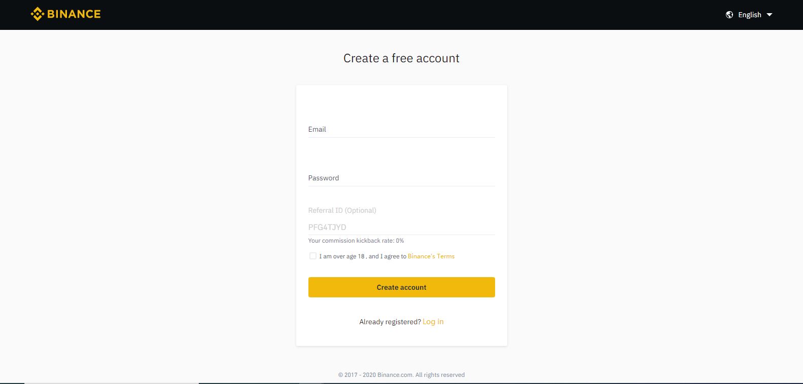Click the commission kickback rate text
803x384 pixels.
(356, 241)
